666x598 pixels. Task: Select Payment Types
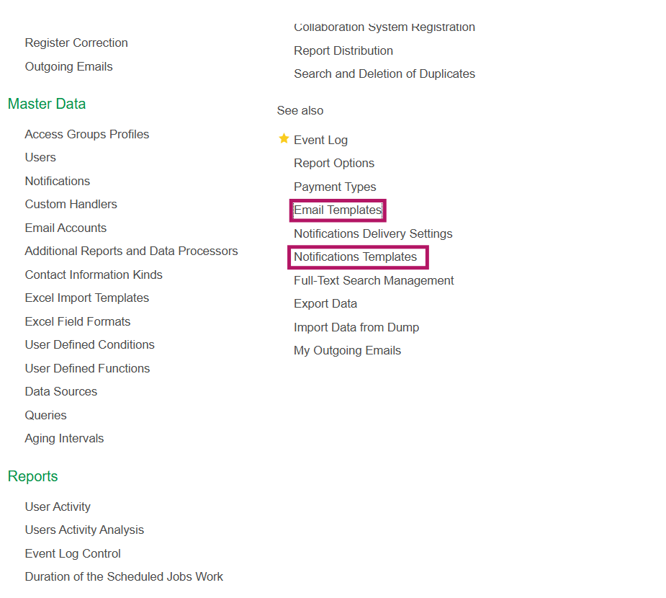335,187
